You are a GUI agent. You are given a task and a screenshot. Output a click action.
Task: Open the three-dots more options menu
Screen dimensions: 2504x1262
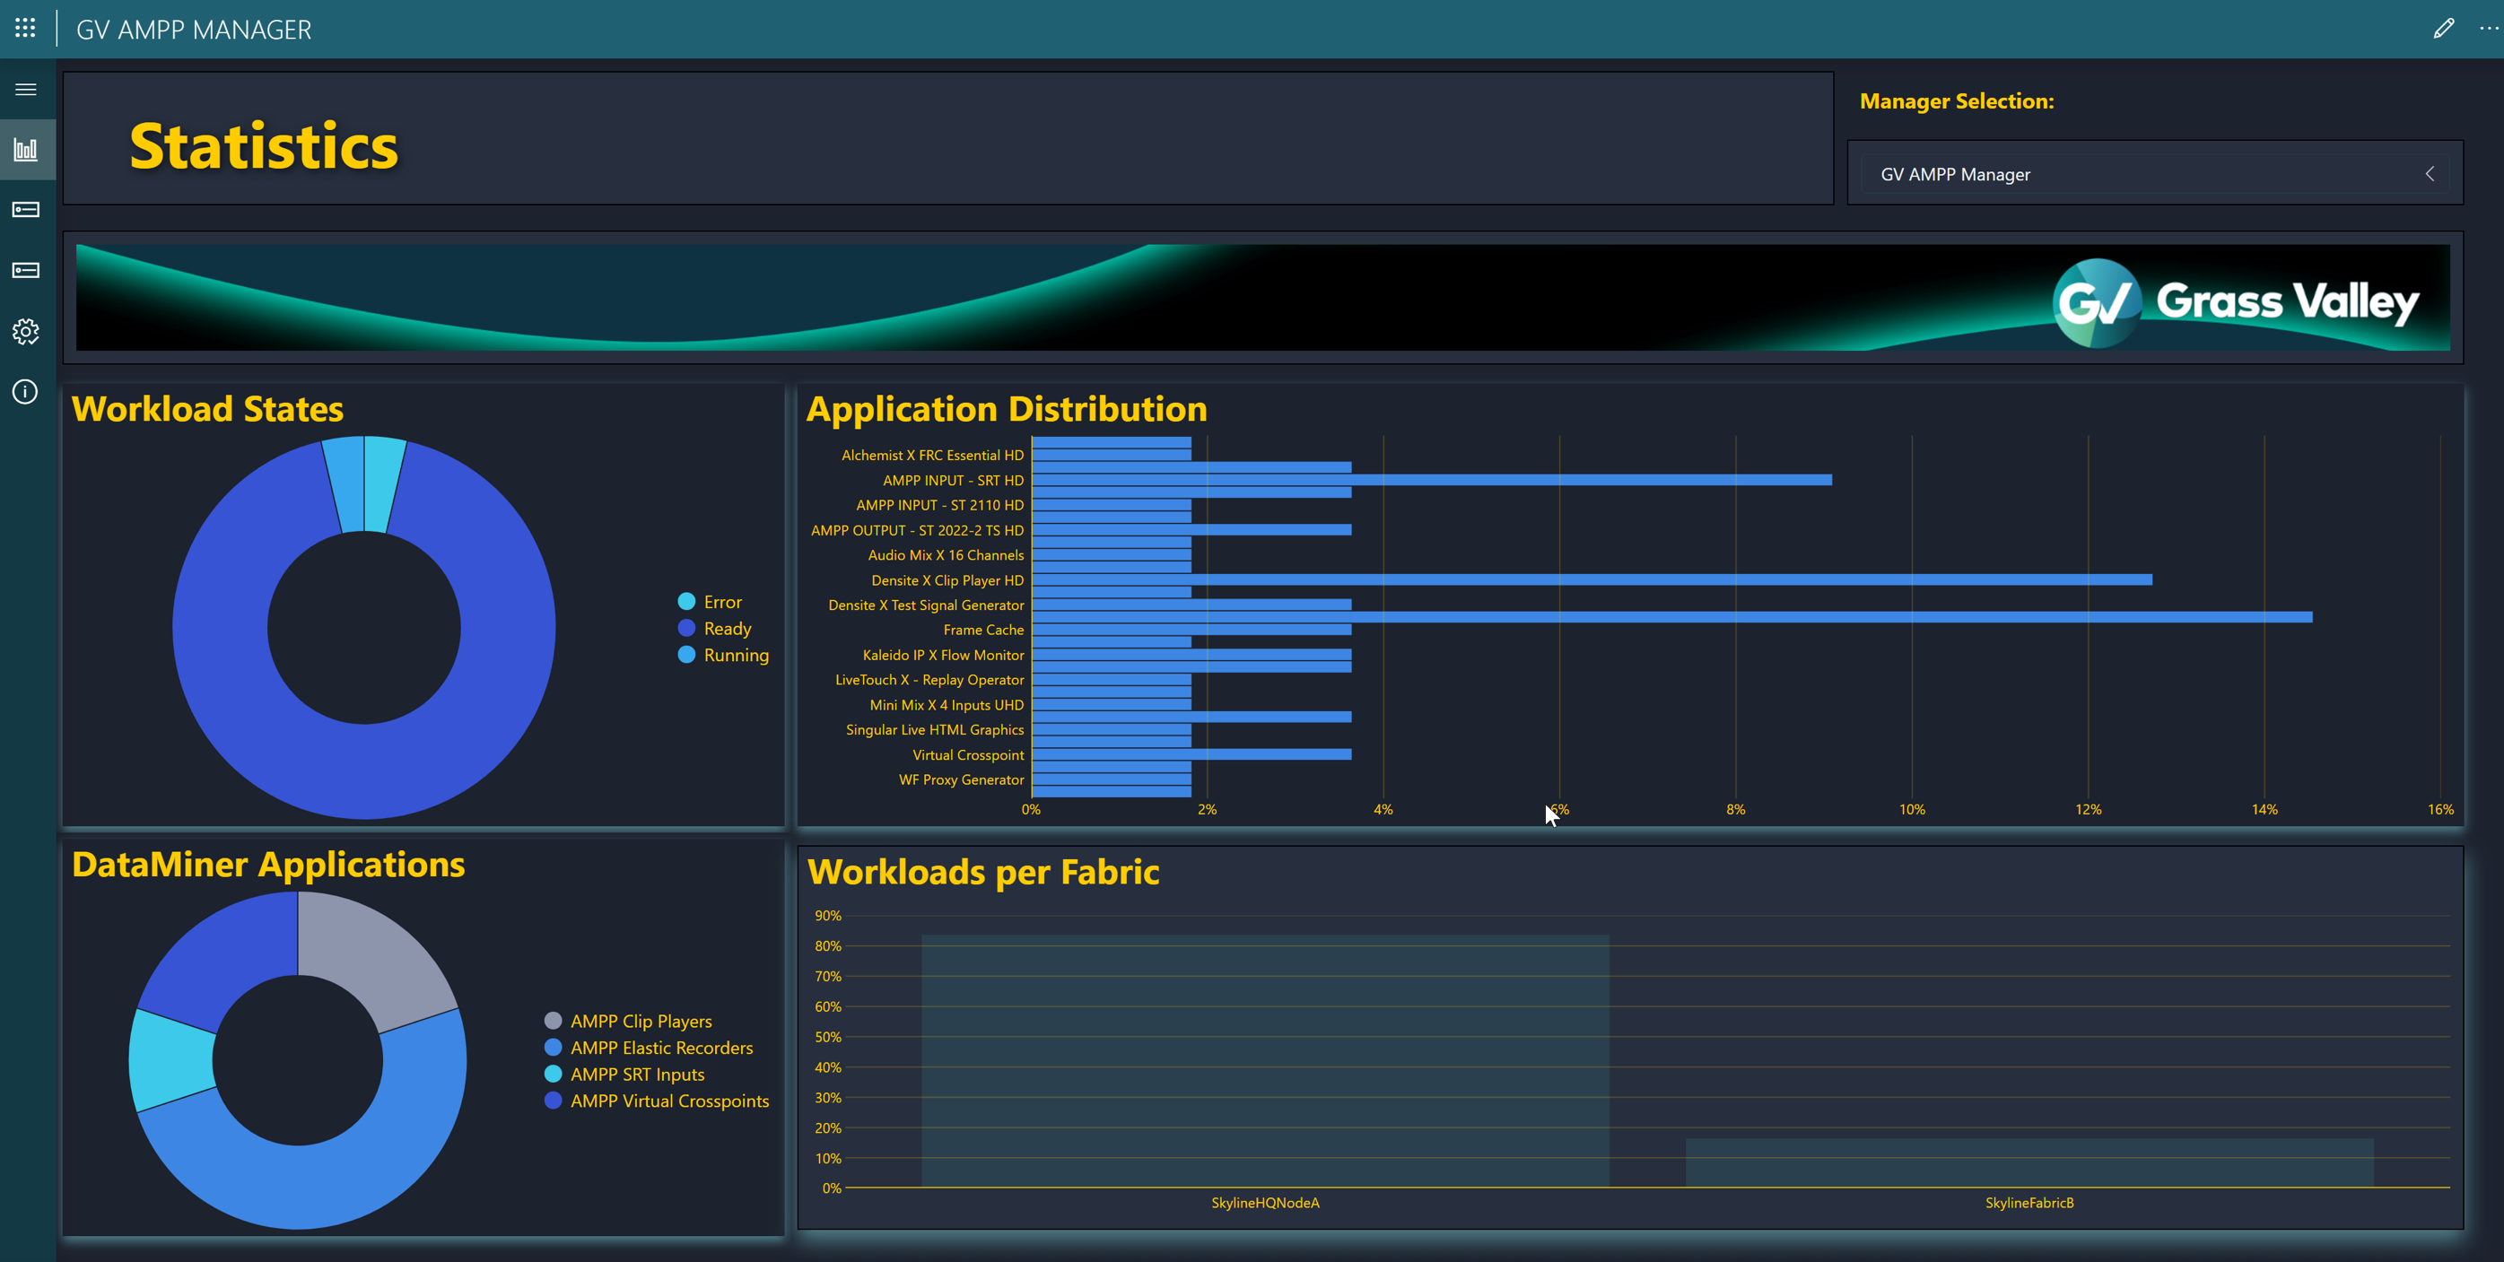2489,28
